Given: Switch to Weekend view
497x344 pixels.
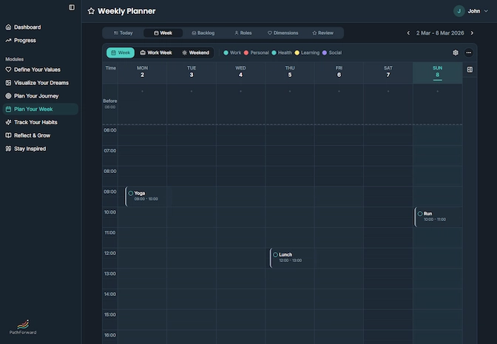Looking at the screenshot, I should [195, 53].
